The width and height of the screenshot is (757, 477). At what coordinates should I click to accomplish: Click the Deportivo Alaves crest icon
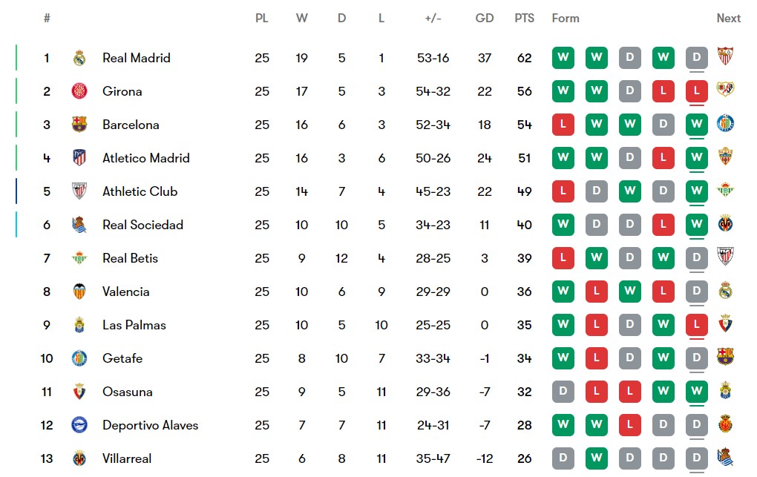tap(79, 425)
